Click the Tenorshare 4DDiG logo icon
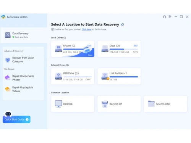The width and height of the screenshot is (191, 143). pos(3,17)
